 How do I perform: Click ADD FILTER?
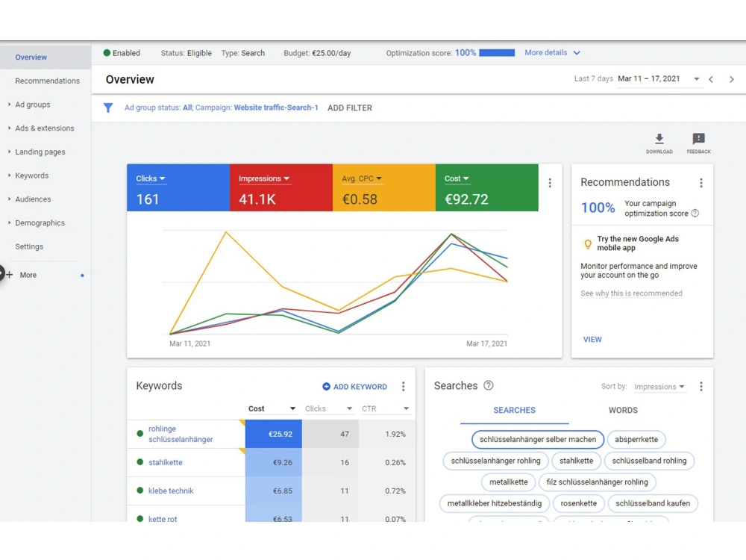350,108
